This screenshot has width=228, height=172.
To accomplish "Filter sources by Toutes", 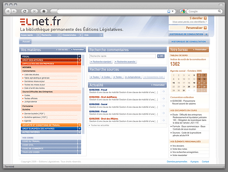I will 95,77.
